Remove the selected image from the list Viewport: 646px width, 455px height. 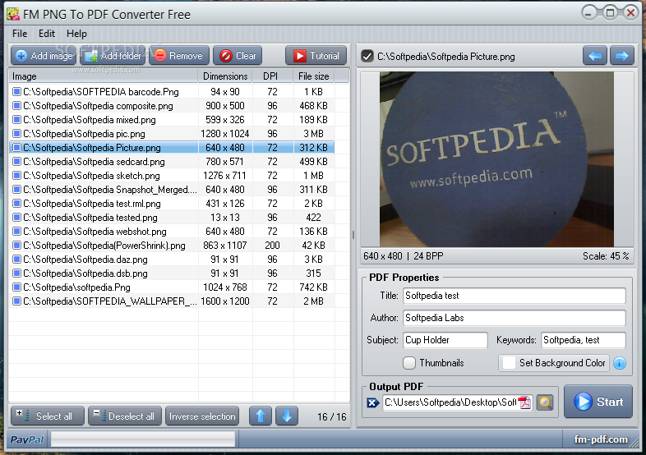pos(179,56)
